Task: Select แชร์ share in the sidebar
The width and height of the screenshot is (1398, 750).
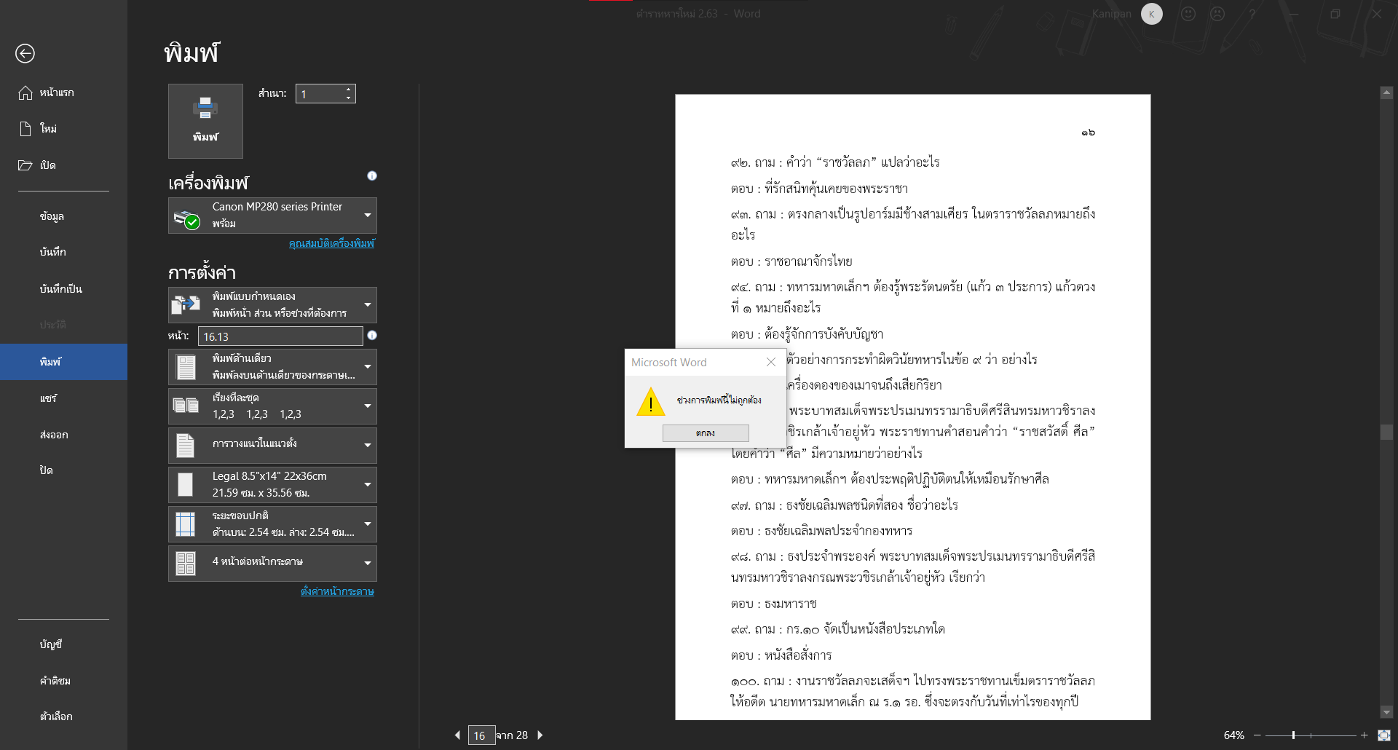Action: pos(63,398)
